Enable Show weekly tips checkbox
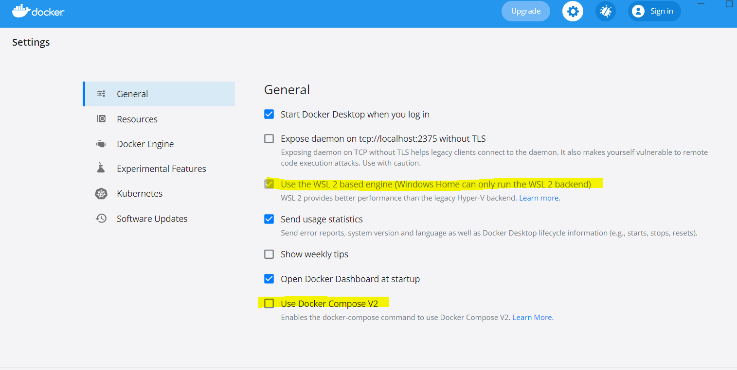The height and width of the screenshot is (370, 737). 269,254
